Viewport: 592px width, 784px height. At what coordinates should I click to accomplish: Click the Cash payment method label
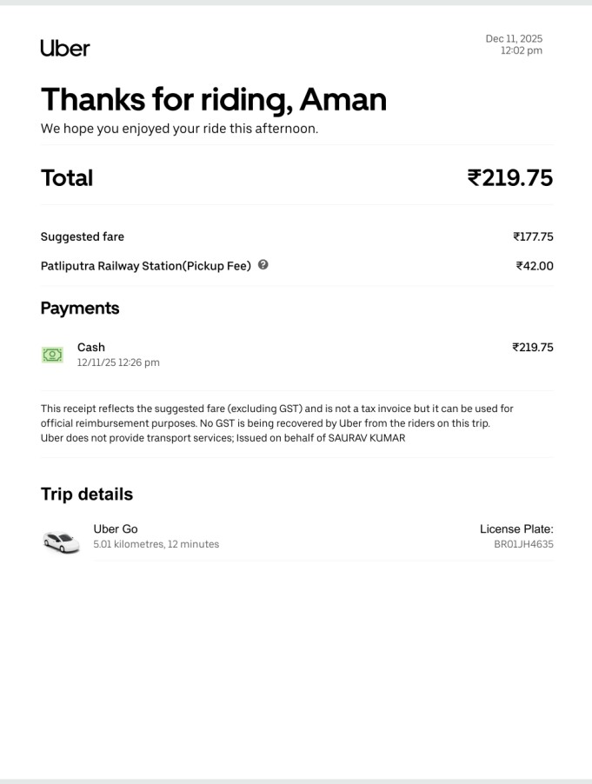(x=91, y=347)
